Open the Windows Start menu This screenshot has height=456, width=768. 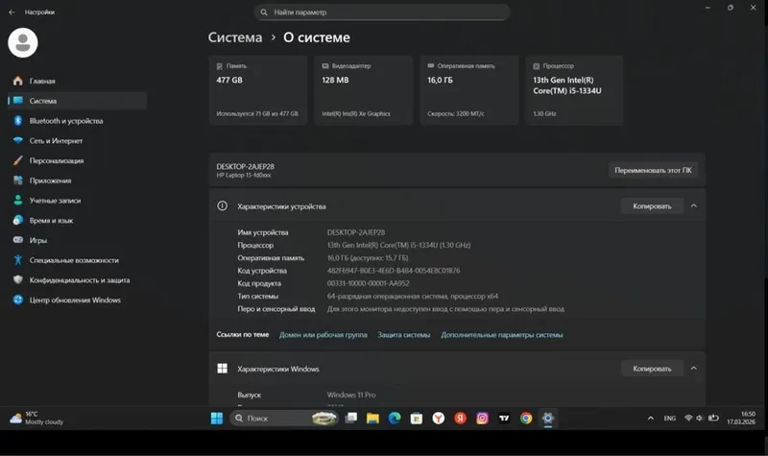click(x=217, y=419)
